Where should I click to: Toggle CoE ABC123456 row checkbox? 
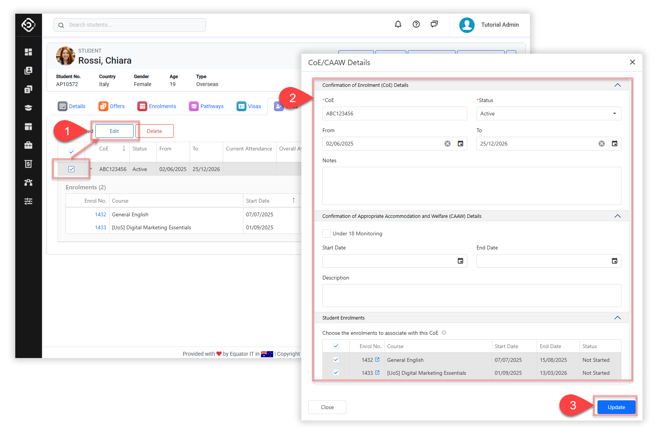pyautogui.click(x=71, y=169)
